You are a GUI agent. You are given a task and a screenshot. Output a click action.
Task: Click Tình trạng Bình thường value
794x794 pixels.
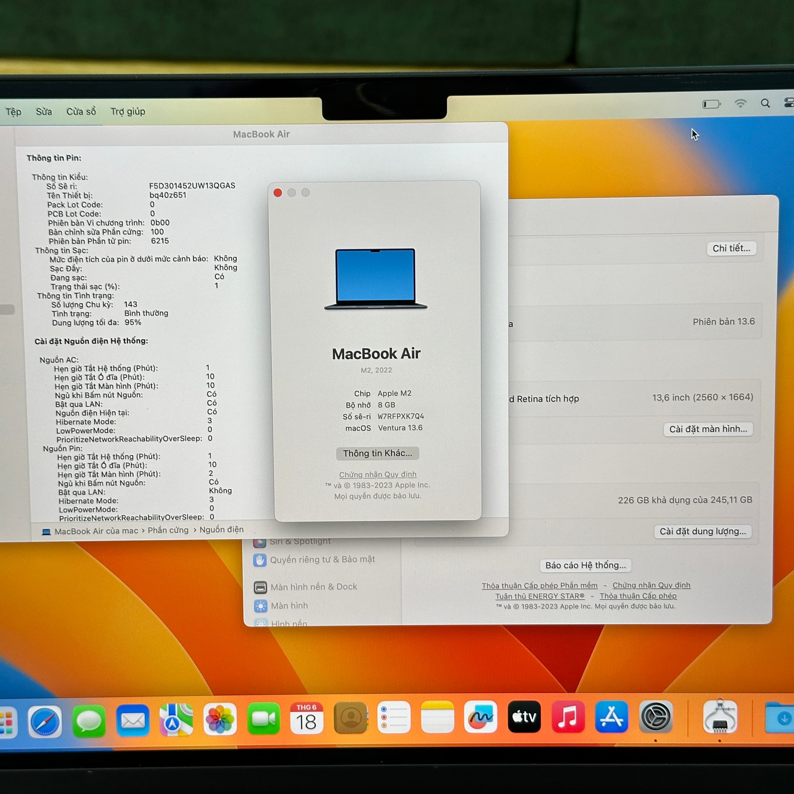click(146, 314)
